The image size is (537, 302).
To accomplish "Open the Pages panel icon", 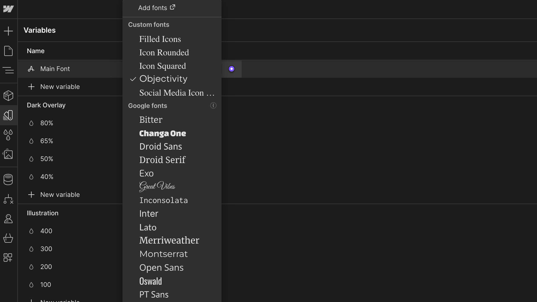I will click(8, 51).
